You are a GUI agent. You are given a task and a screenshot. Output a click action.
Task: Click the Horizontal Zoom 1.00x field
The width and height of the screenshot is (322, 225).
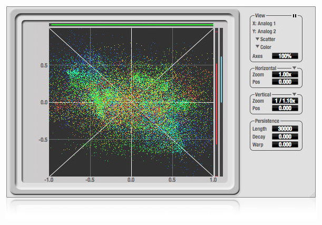click(285, 74)
